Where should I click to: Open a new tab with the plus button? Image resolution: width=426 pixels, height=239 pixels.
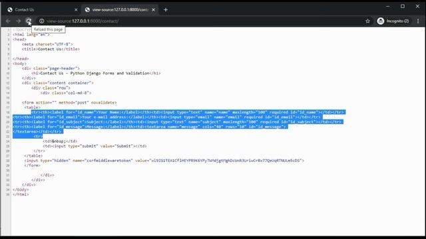(x=166, y=10)
